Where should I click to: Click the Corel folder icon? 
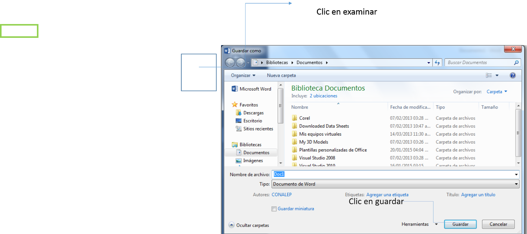pyautogui.click(x=294, y=118)
